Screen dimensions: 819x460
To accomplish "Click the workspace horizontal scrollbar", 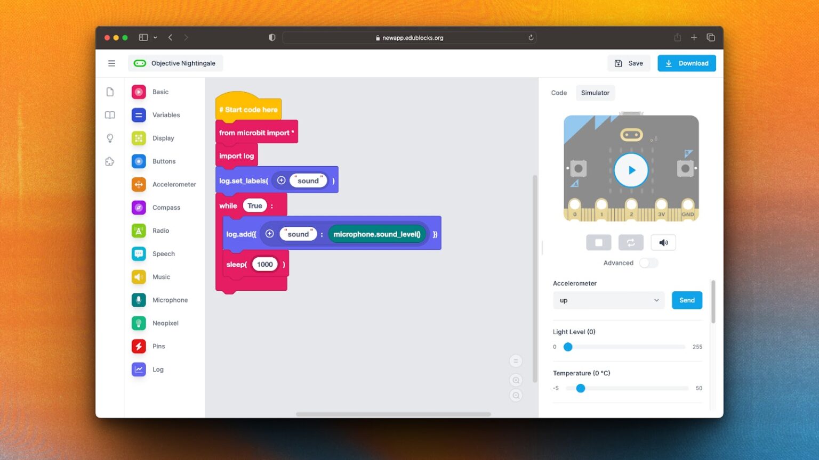I will point(393,414).
